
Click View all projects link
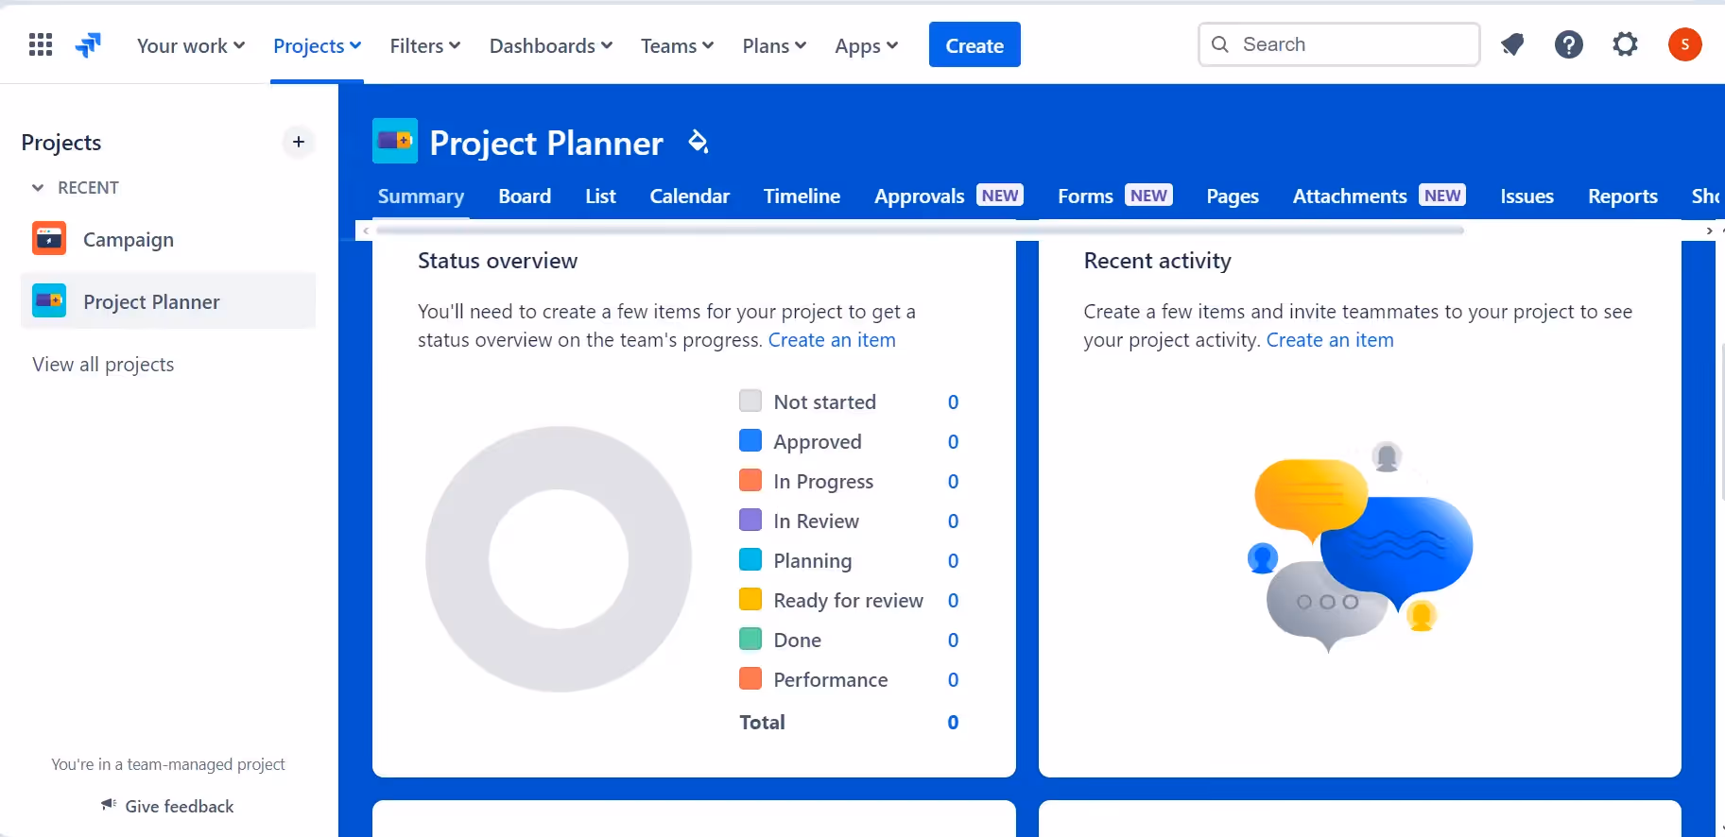(103, 365)
